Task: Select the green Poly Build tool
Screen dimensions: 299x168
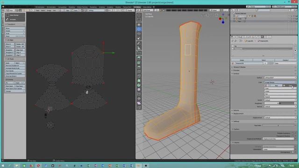Action: point(139,81)
